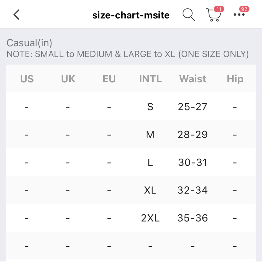Tap the notification badge showing 92
Image resolution: width=262 pixels, height=262 pixels.
(244, 9)
